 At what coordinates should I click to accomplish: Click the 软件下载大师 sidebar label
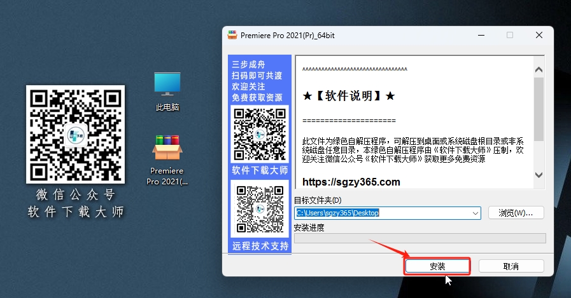pos(260,170)
